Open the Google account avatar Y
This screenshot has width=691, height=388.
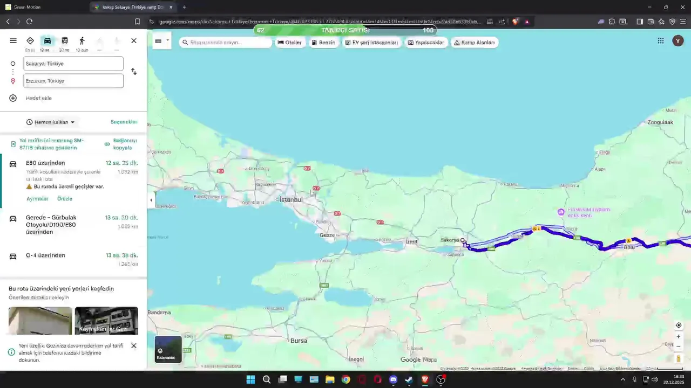(678, 41)
